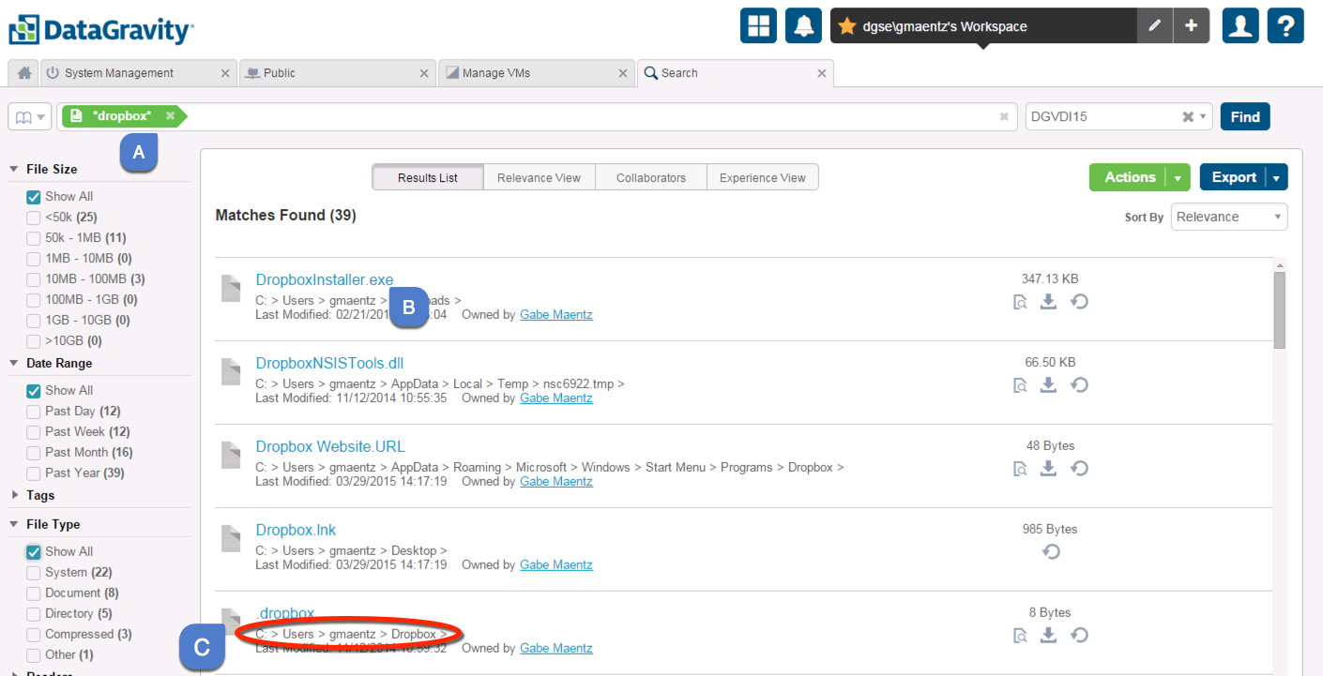
Task: Open the DropboxNSISTools.dll link
Action: (329, 363)
